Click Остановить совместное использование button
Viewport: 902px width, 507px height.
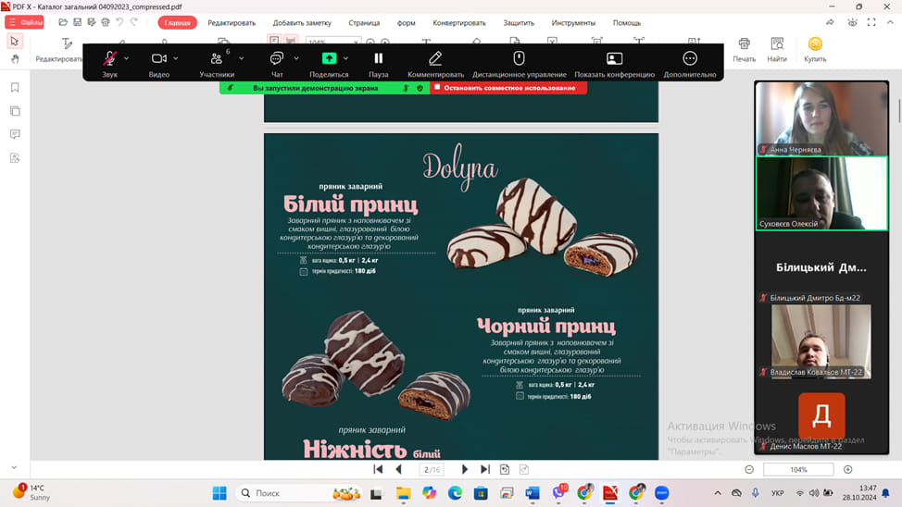(508, 88)
